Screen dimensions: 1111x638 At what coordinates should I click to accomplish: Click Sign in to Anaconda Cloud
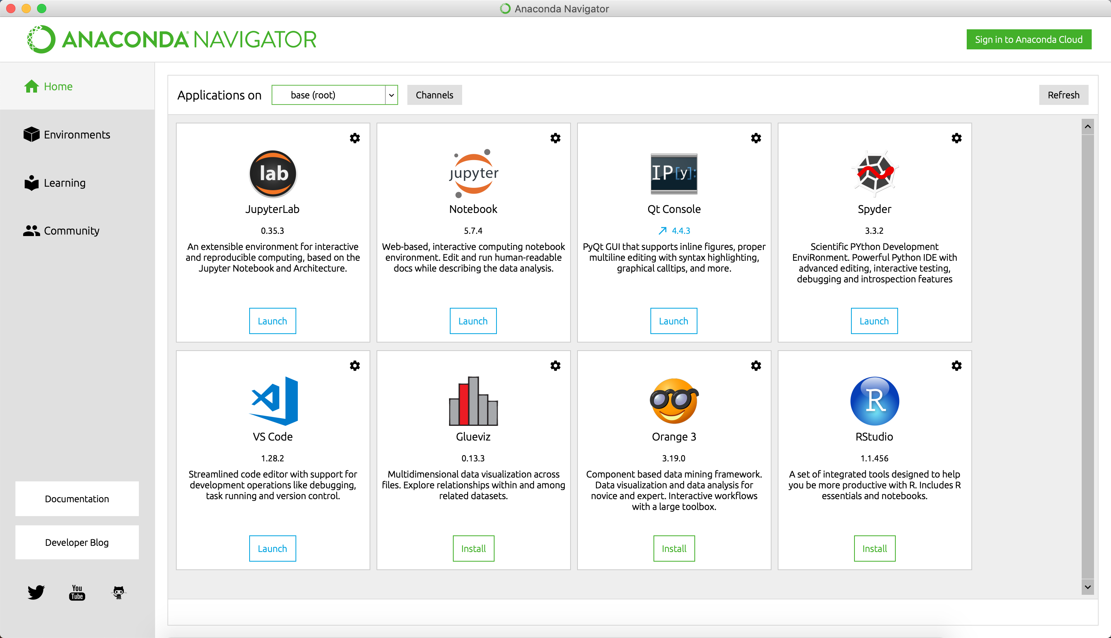click(x=1028, y=39)
